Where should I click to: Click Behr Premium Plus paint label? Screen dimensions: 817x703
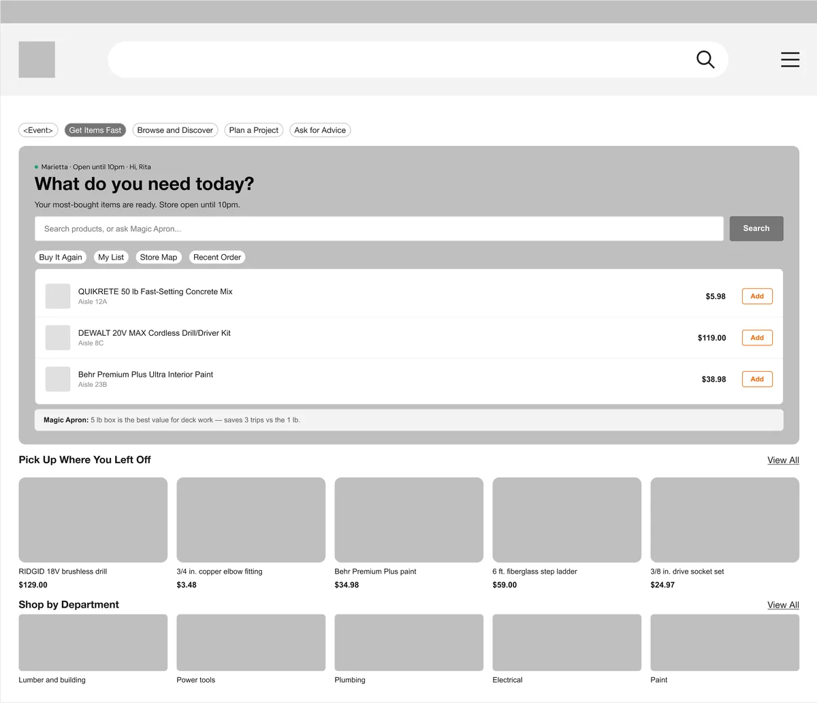coord(375,572)
